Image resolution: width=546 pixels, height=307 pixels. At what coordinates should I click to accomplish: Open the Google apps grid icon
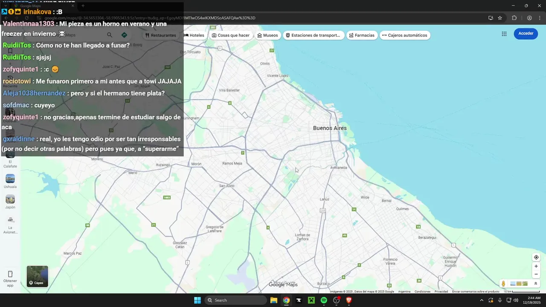coord(504,34)
